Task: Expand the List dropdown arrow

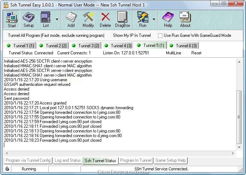Action: click(57, 19)
